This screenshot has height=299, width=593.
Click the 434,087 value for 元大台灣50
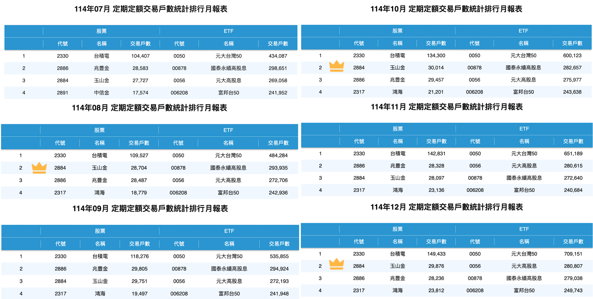coord(278,56)
